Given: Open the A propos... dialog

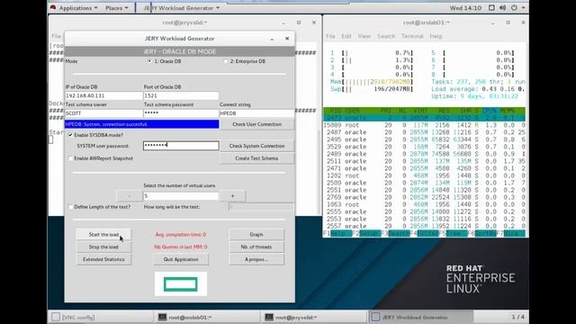Looking at the screenshot, I should (256, 259).
